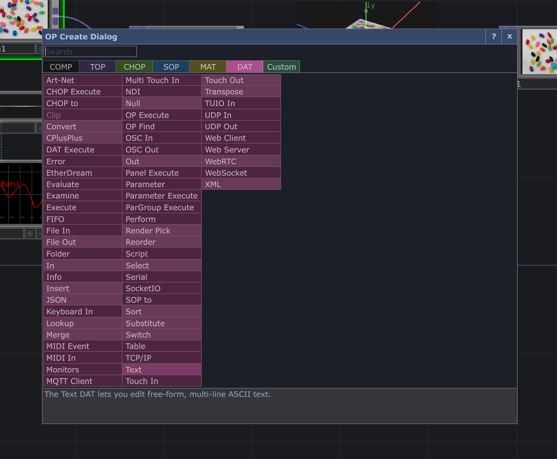The width and height of the screenshot is (557, 459).
Task: Select the CHOP to DAT
Action: point(82,103)
